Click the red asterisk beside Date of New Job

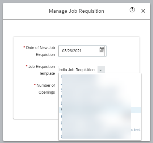tap(24, 47)
